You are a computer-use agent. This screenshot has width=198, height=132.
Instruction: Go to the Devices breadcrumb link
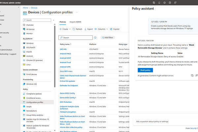(34, 8)
